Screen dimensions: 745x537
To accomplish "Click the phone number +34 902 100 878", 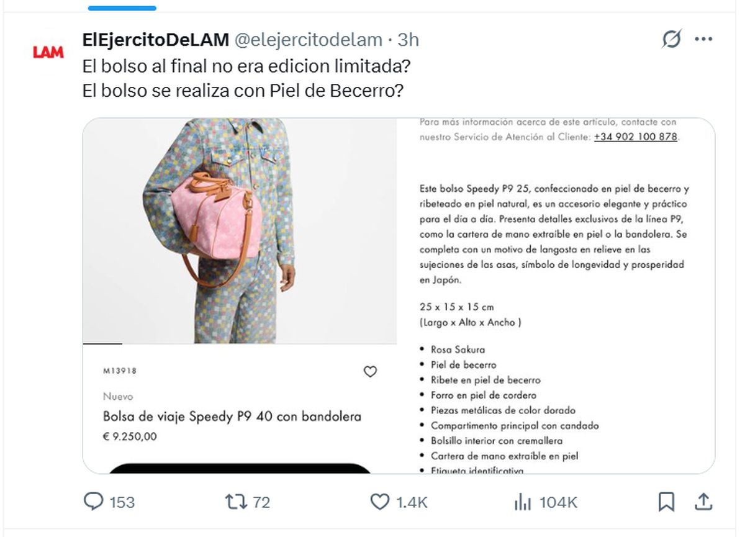I will click(x=635, y=137).
